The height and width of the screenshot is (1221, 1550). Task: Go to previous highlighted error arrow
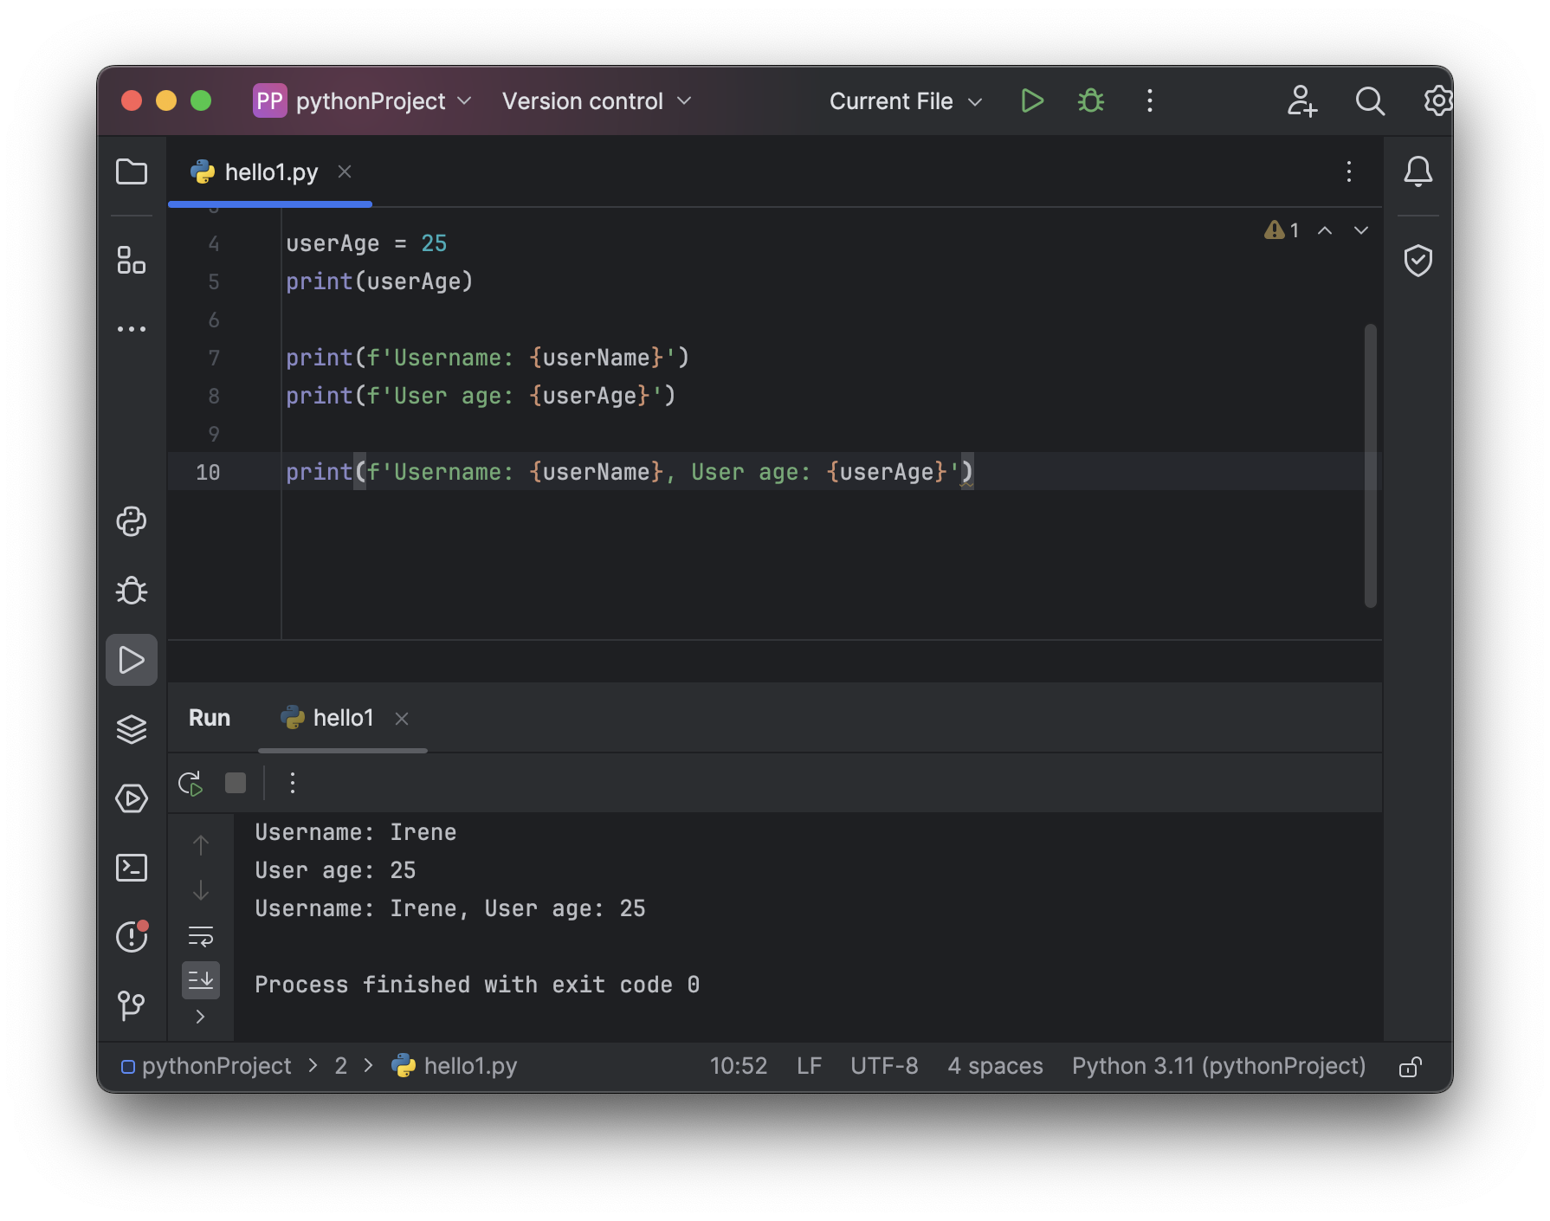1325,230
